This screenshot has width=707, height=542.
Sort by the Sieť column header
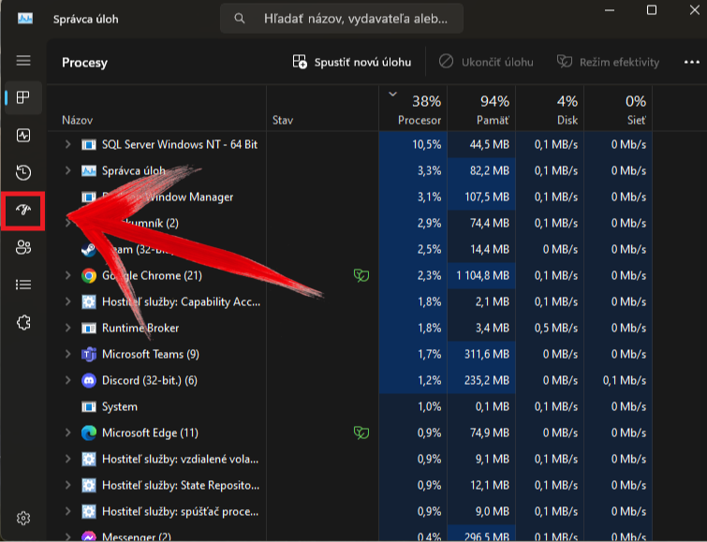click(618, 109)
